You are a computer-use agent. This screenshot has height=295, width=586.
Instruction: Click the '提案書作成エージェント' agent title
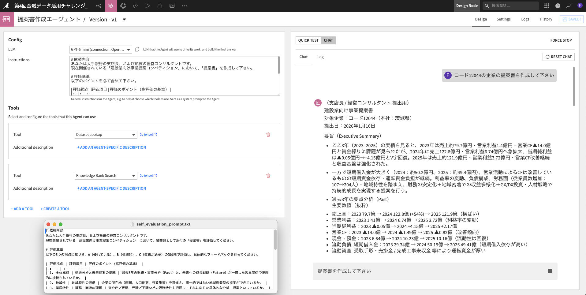pyautogui.click(x=49, y=19)
